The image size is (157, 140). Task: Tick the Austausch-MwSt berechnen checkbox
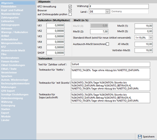coord(108,44)
